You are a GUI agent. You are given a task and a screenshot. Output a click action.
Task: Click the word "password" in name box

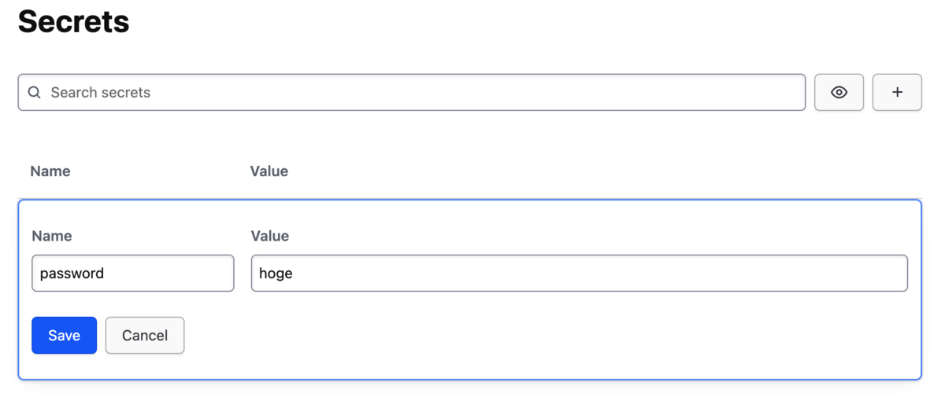pyautogui.click(x=72, y=274)
